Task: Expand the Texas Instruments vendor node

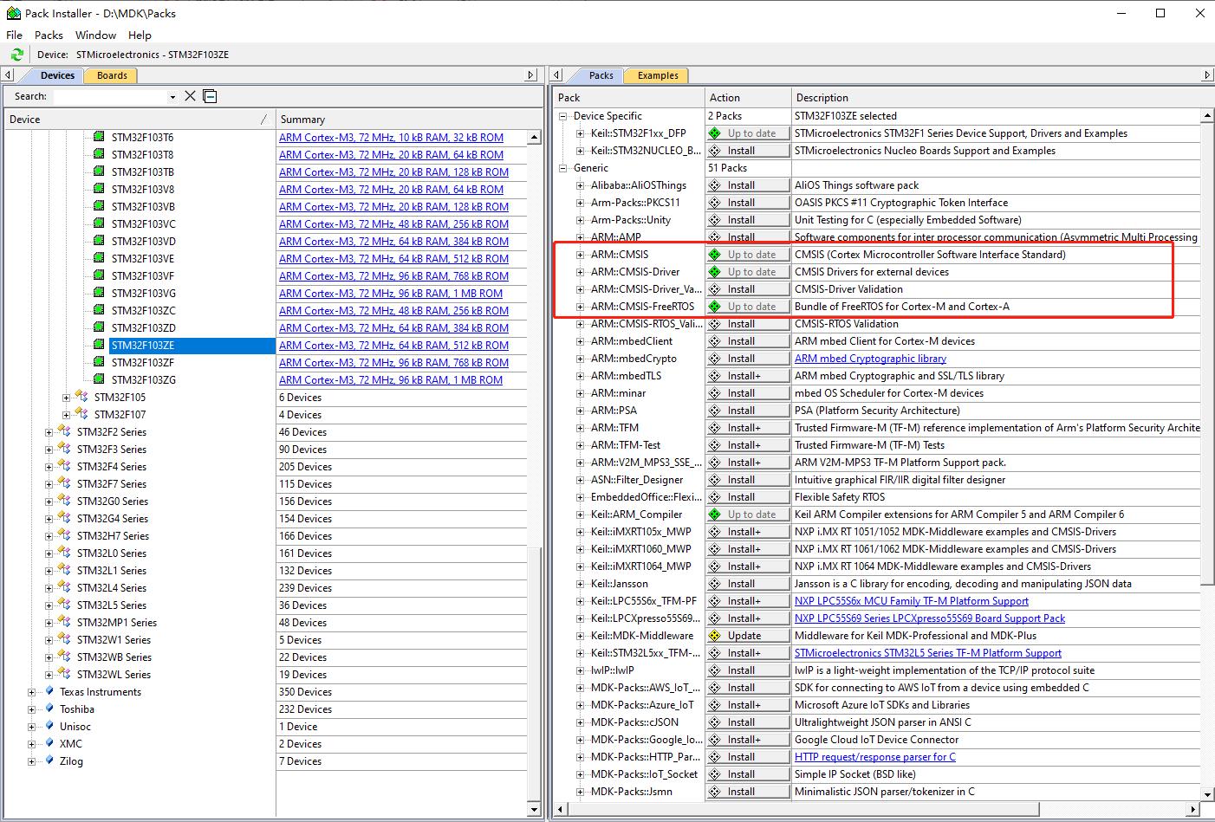Action: coord(32,692)
